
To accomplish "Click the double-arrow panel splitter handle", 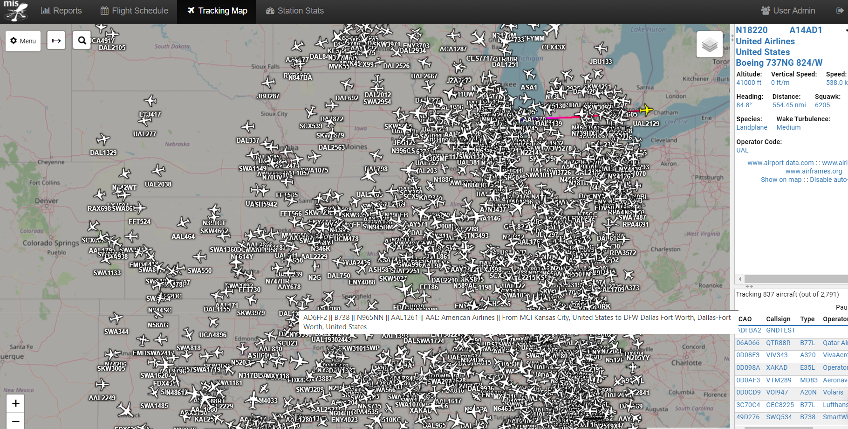I will point(749,286).
